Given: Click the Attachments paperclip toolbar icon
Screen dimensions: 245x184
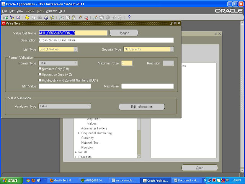Looking at the screenshot, I should click(114, 18).
